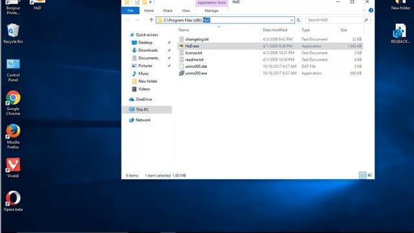Image resolution: width=414 pixels, height=233 pixels.
Task: Go up one folder level
Action: [151, 20]
